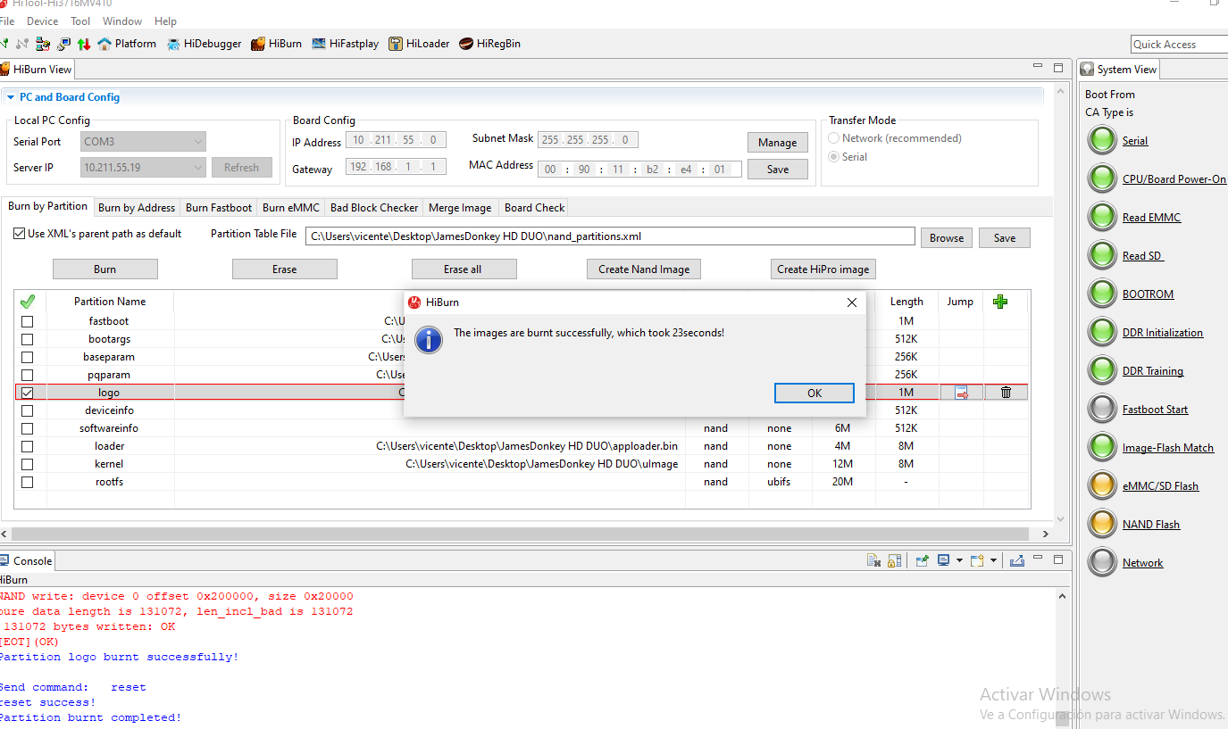Open HiLoader tool in toolbar
Viewport: 1228px width, 729px height.
tap(419, 44)
